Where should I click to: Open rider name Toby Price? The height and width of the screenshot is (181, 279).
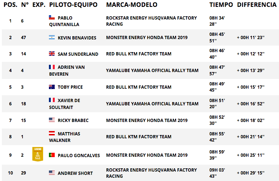[70, 87]
